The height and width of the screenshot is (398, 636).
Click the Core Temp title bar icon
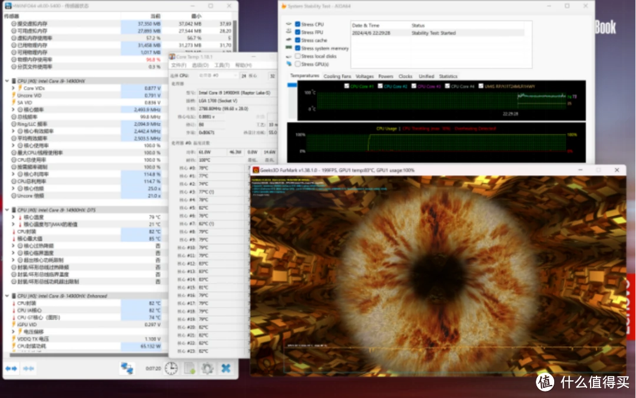173,57
